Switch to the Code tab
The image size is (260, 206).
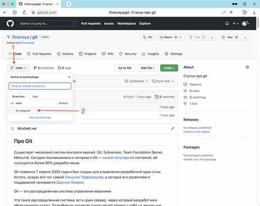[x=15, y=54]
